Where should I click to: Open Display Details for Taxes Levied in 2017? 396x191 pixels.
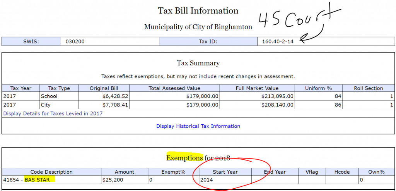[53, 114]
